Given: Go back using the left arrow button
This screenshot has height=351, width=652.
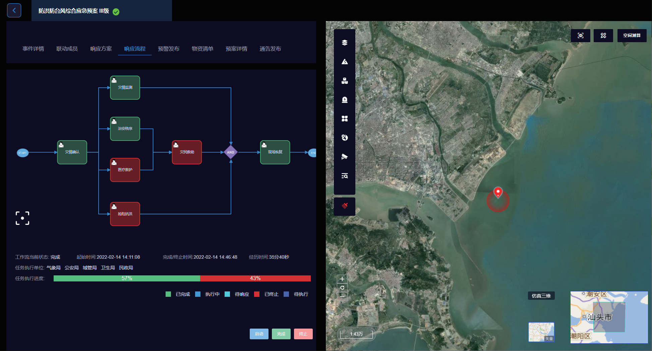Looking at the screenshot, I should (14, 10).
